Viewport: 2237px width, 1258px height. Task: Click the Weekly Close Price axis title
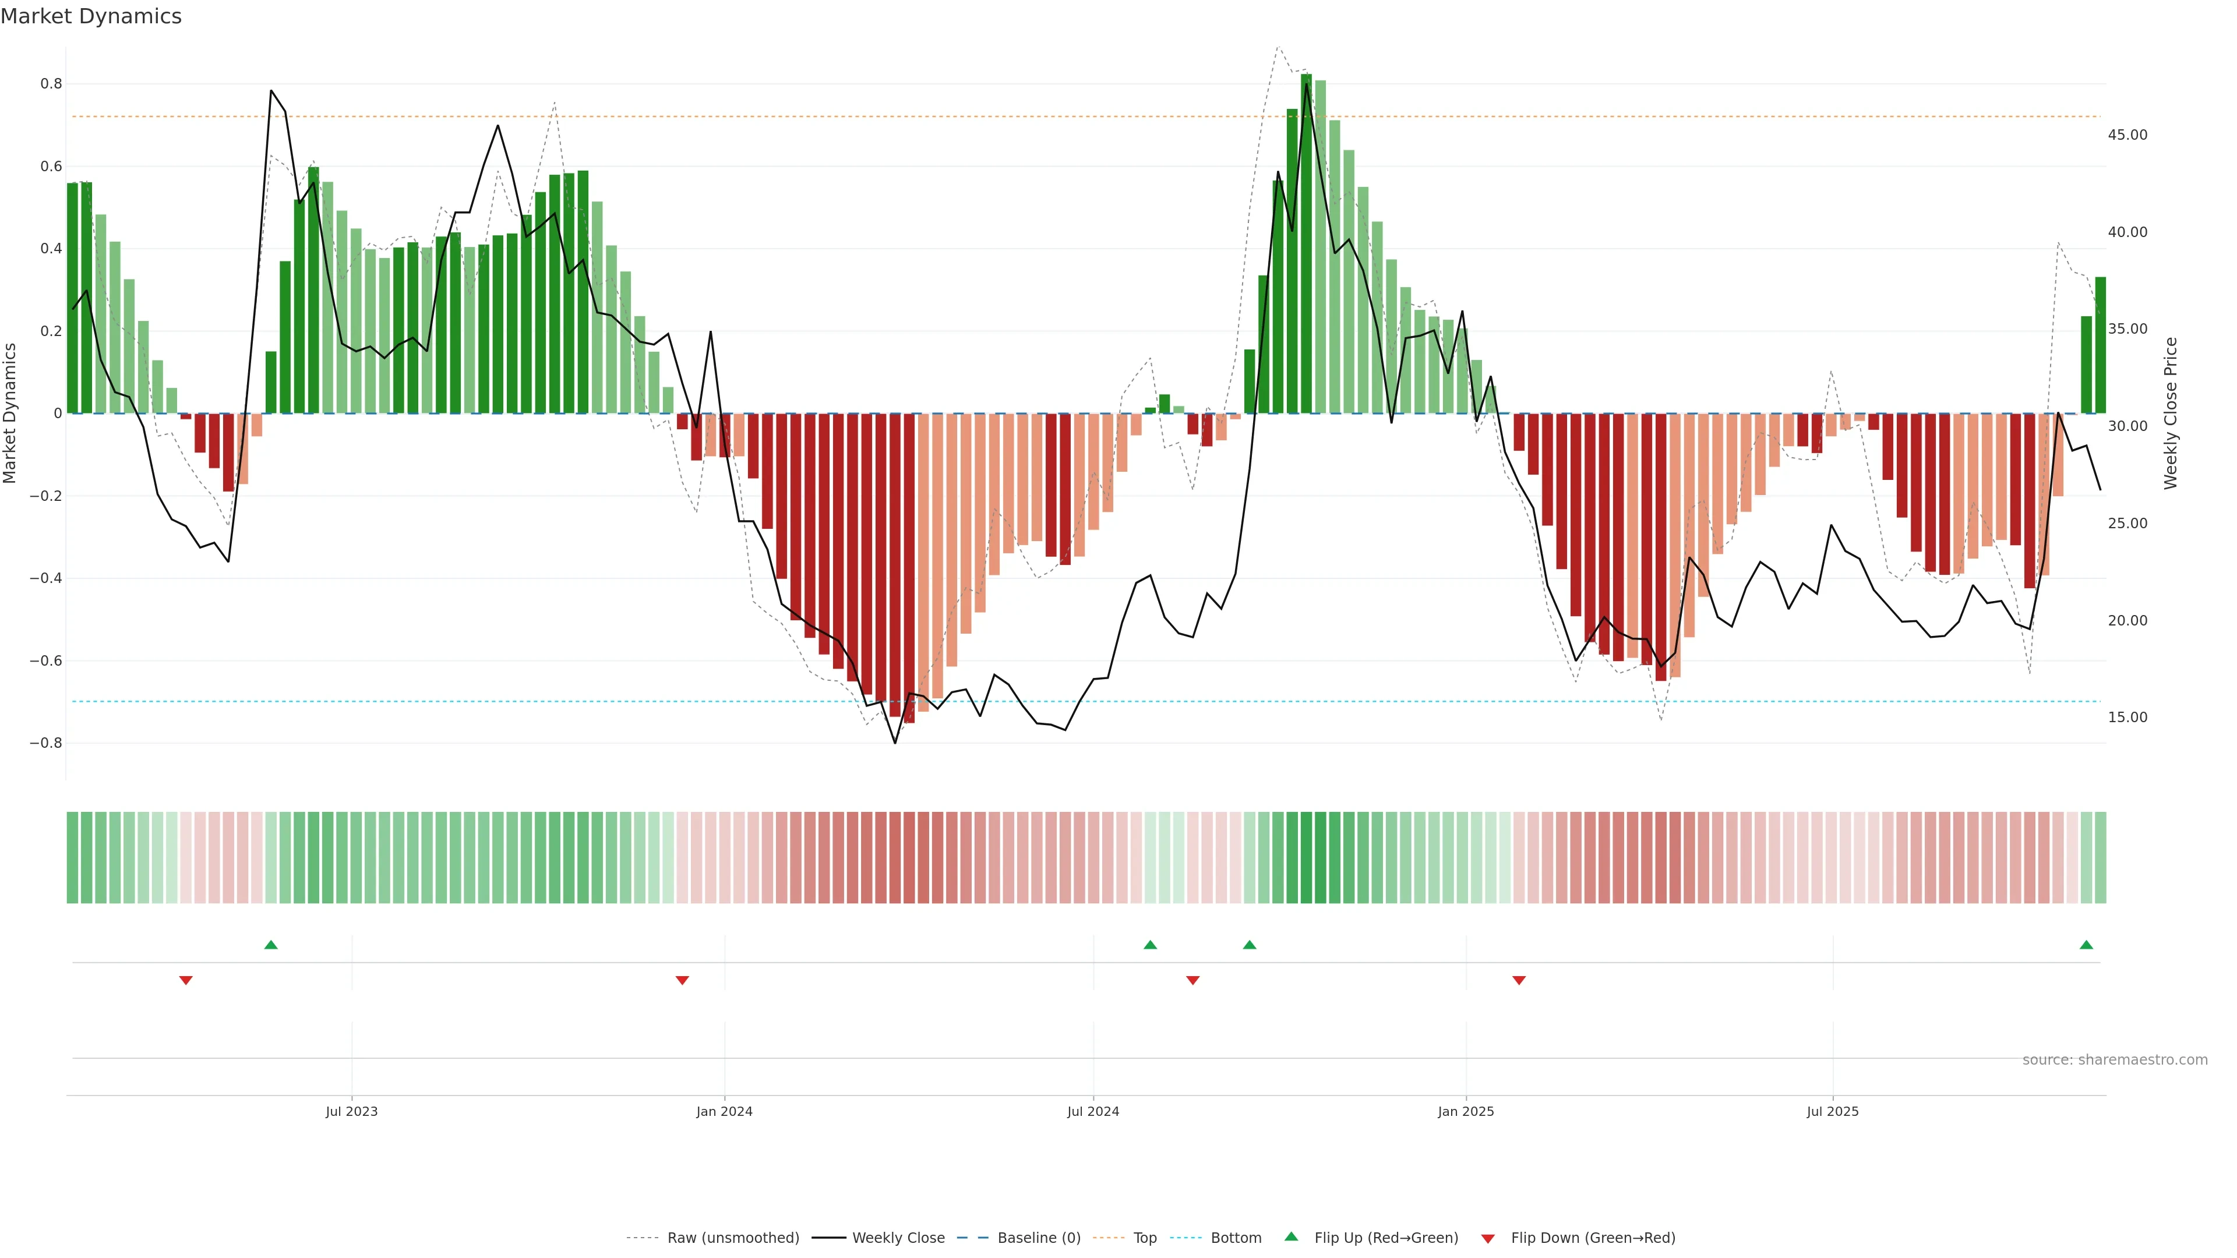2170,414
